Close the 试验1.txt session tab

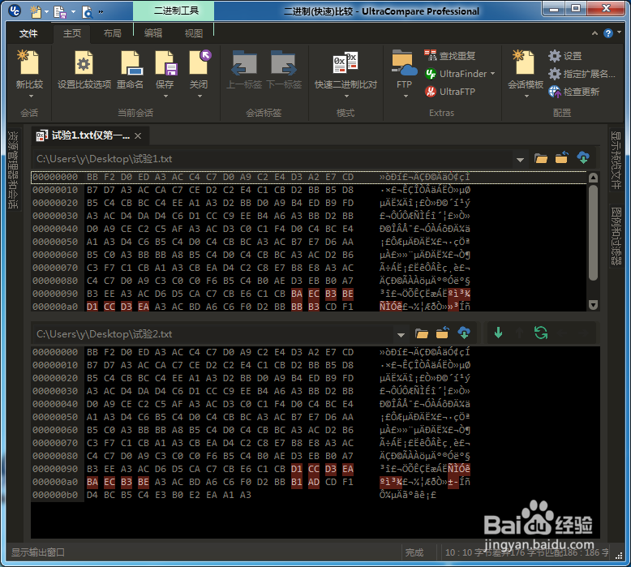[138, 136]
